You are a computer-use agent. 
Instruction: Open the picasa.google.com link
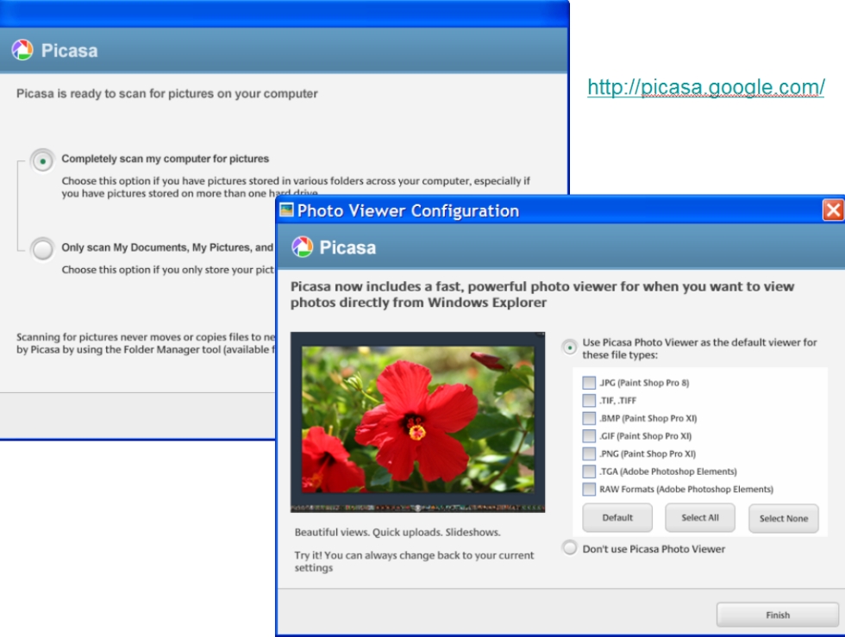(x=707, y=87)
